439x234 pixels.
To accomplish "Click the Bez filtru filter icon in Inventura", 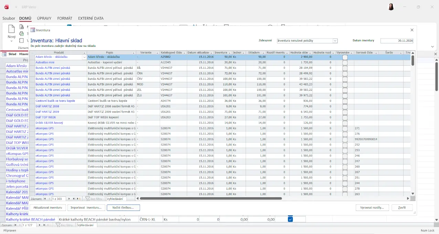I will pyautogui.click(x=88, y=199).
